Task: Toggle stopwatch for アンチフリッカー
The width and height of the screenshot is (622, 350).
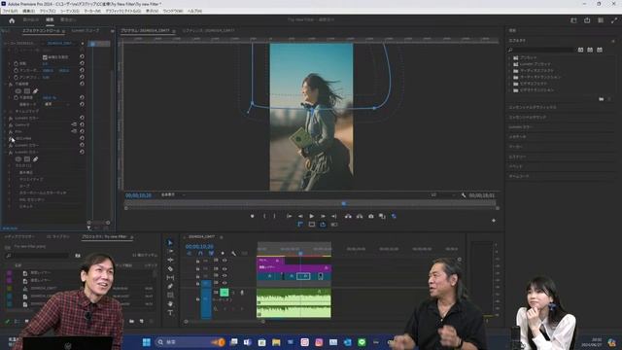Action: click(16, 78)
